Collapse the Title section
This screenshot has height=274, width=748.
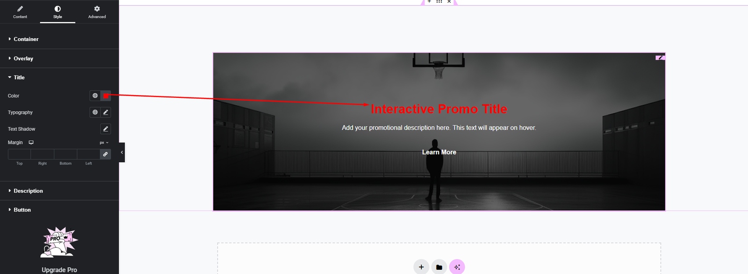coord(19,77)
